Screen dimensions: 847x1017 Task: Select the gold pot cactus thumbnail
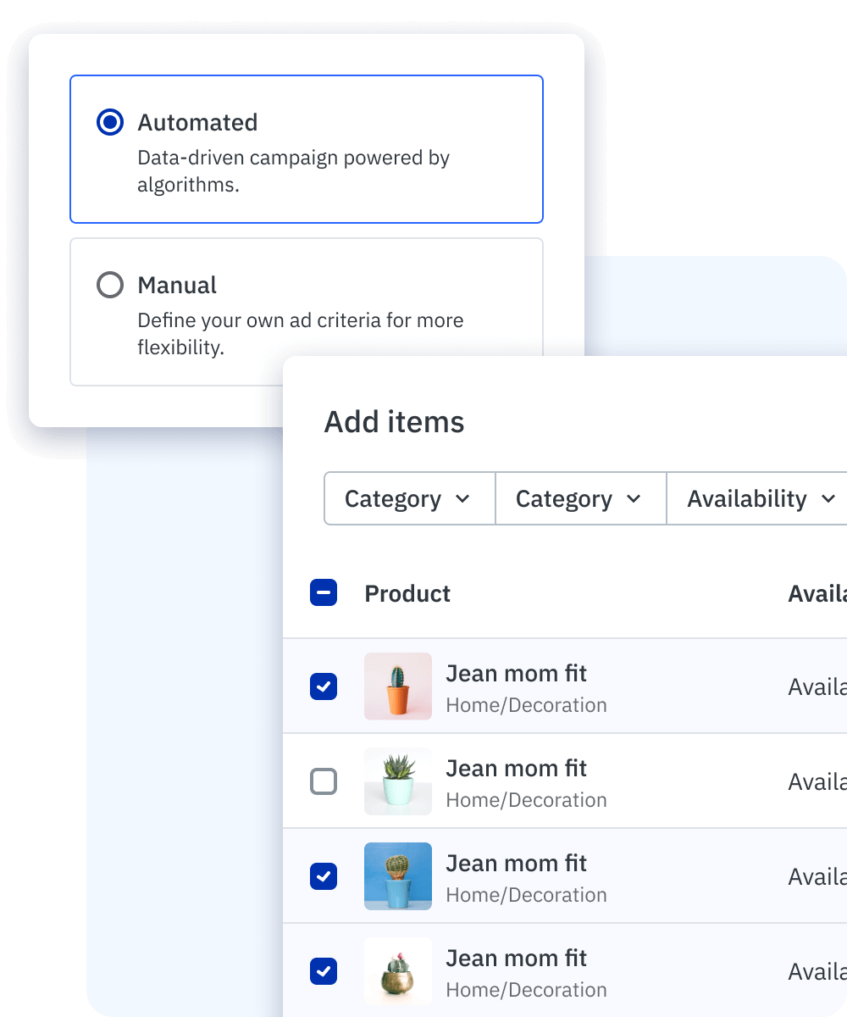point(398,971)
